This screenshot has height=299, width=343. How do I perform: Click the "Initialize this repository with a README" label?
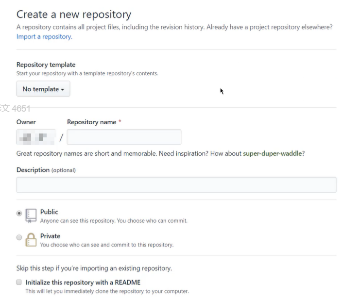[83, 282]
